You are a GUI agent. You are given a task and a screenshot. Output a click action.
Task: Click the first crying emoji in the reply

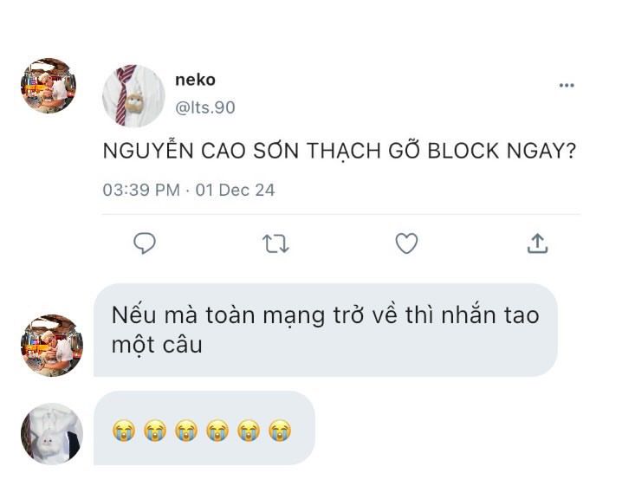click(124, 431)
